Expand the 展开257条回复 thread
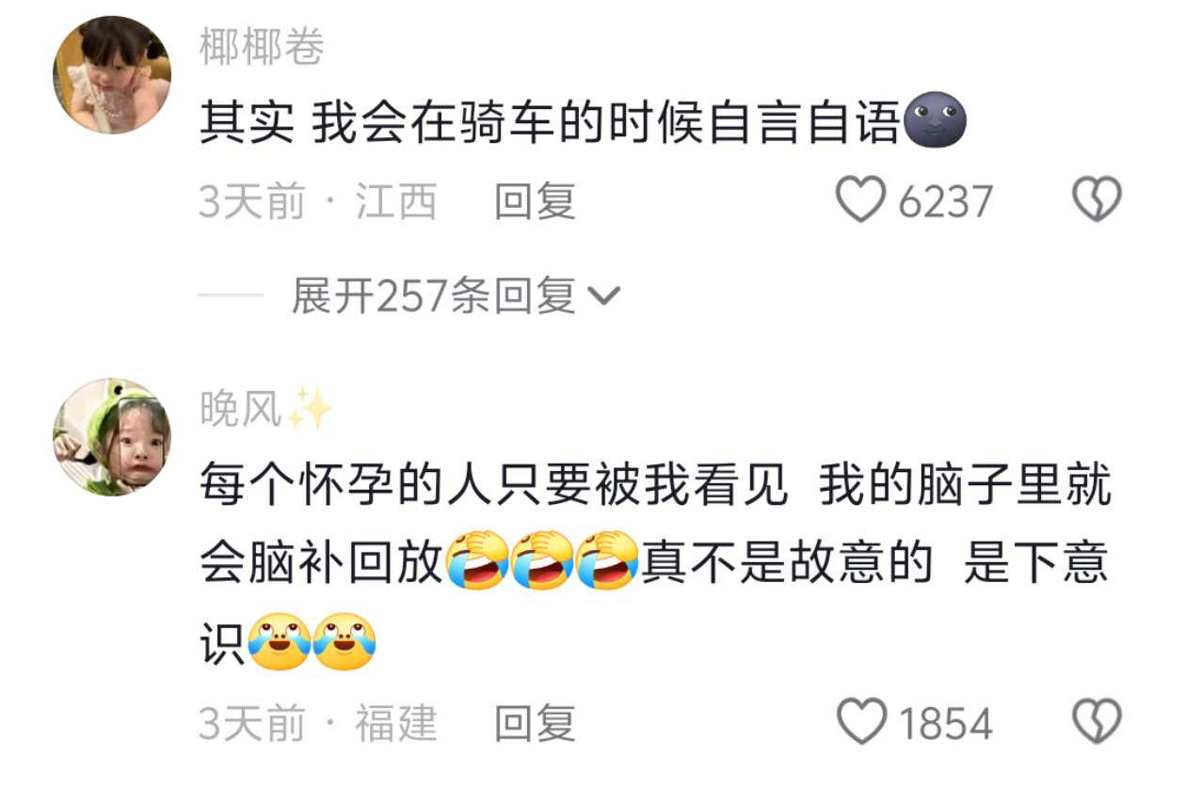Screen dimensions: 1186x787 point(456,297)
